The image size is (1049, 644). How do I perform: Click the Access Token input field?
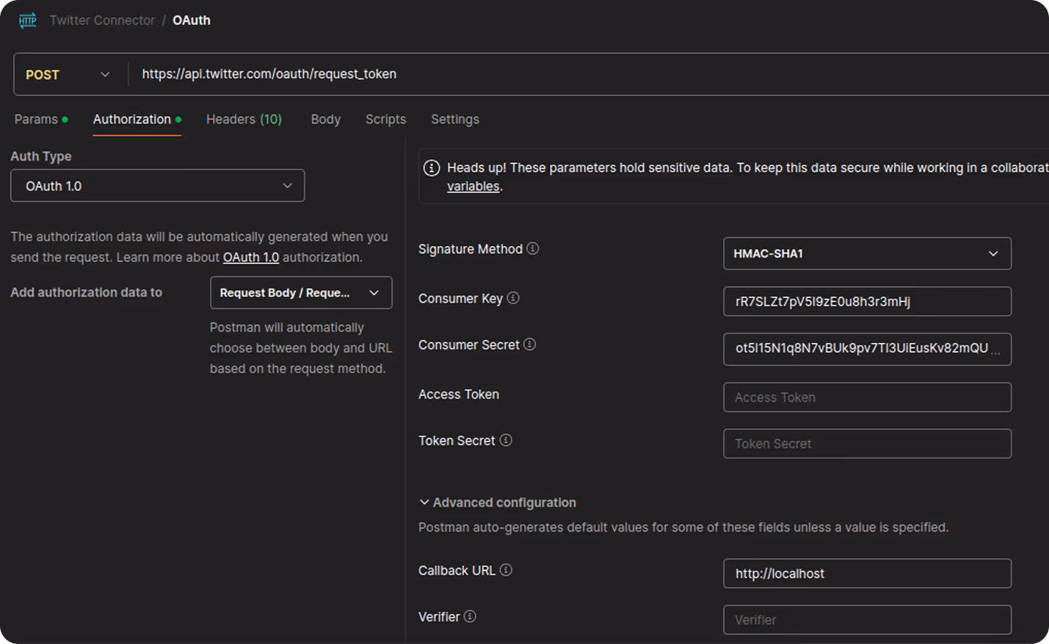867,397
